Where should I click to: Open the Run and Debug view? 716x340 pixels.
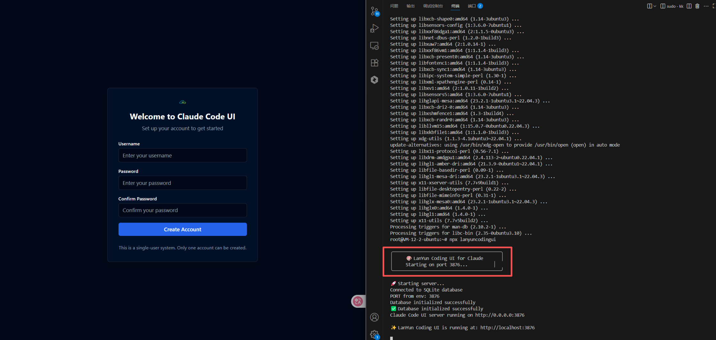pos(374,28)
